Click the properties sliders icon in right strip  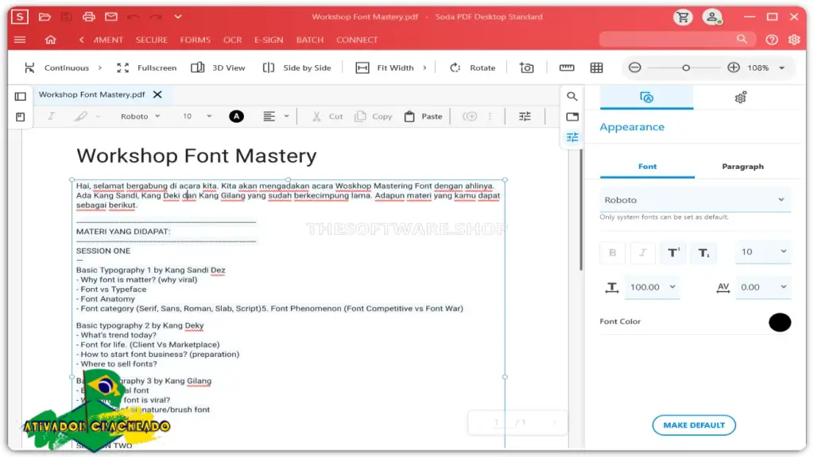pos(572,137)
